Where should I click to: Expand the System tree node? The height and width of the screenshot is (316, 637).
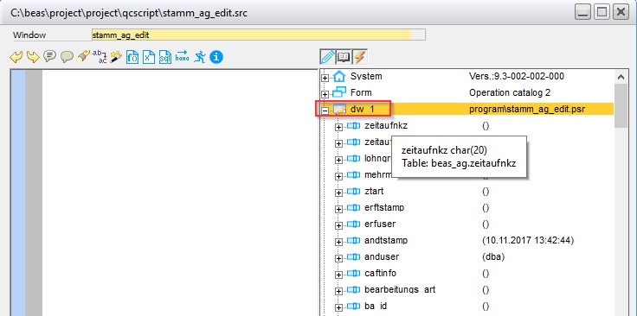pos(325,79)
